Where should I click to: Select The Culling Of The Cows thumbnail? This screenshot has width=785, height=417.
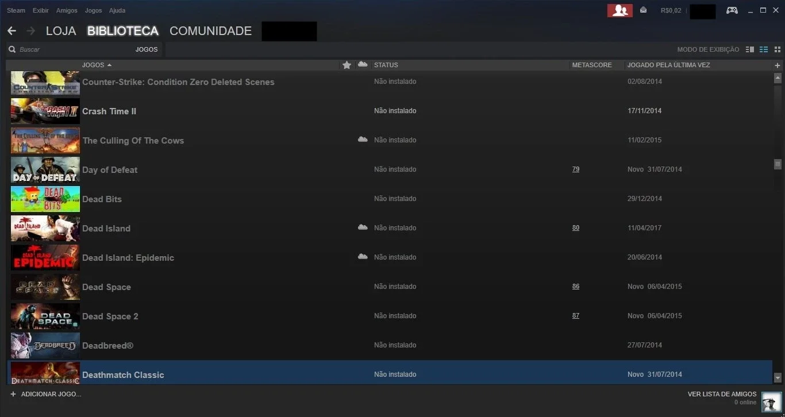point(45,140)
